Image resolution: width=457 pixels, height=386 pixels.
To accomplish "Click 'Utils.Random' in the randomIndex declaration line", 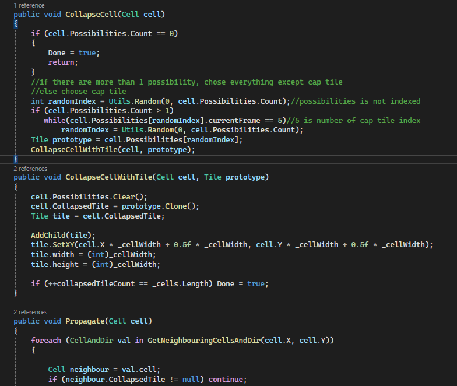I will coord(135,101).
